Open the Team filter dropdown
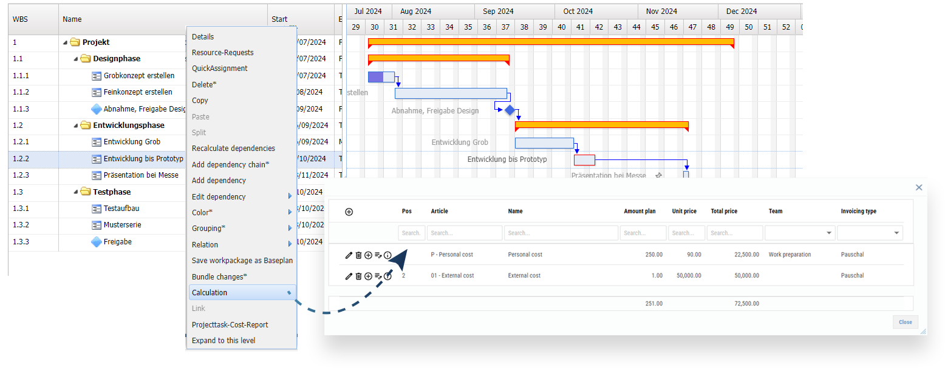Image resolution: width=945 pixels, height=368 pixels. pos(830,233)
